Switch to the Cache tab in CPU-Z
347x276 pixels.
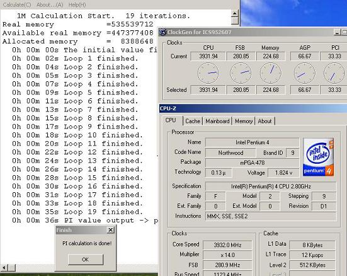click(193, 121)
